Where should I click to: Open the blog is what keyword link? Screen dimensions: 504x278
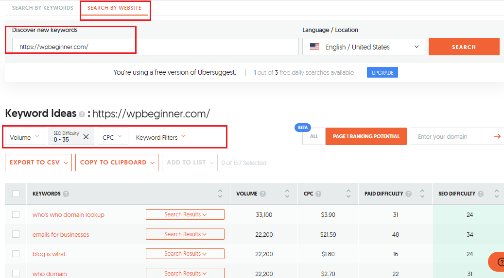coord(49,254)
